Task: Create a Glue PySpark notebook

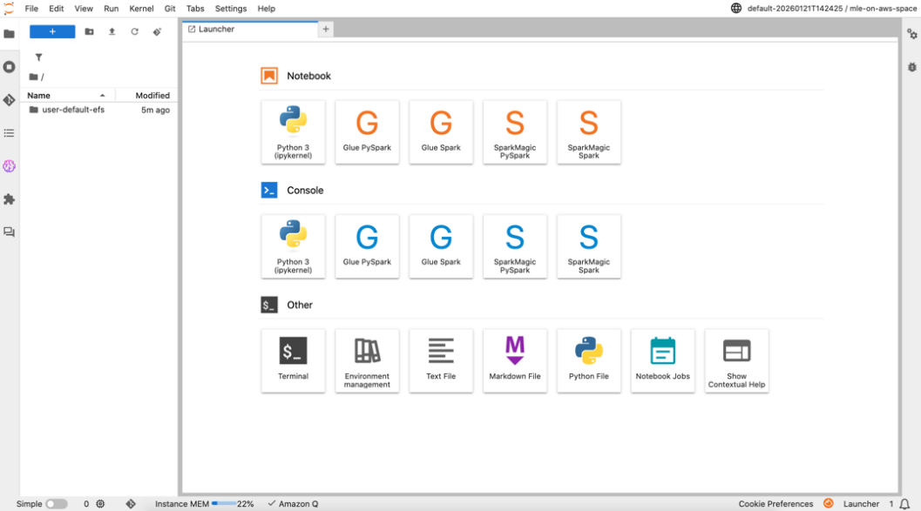Action: click(367, 132)
